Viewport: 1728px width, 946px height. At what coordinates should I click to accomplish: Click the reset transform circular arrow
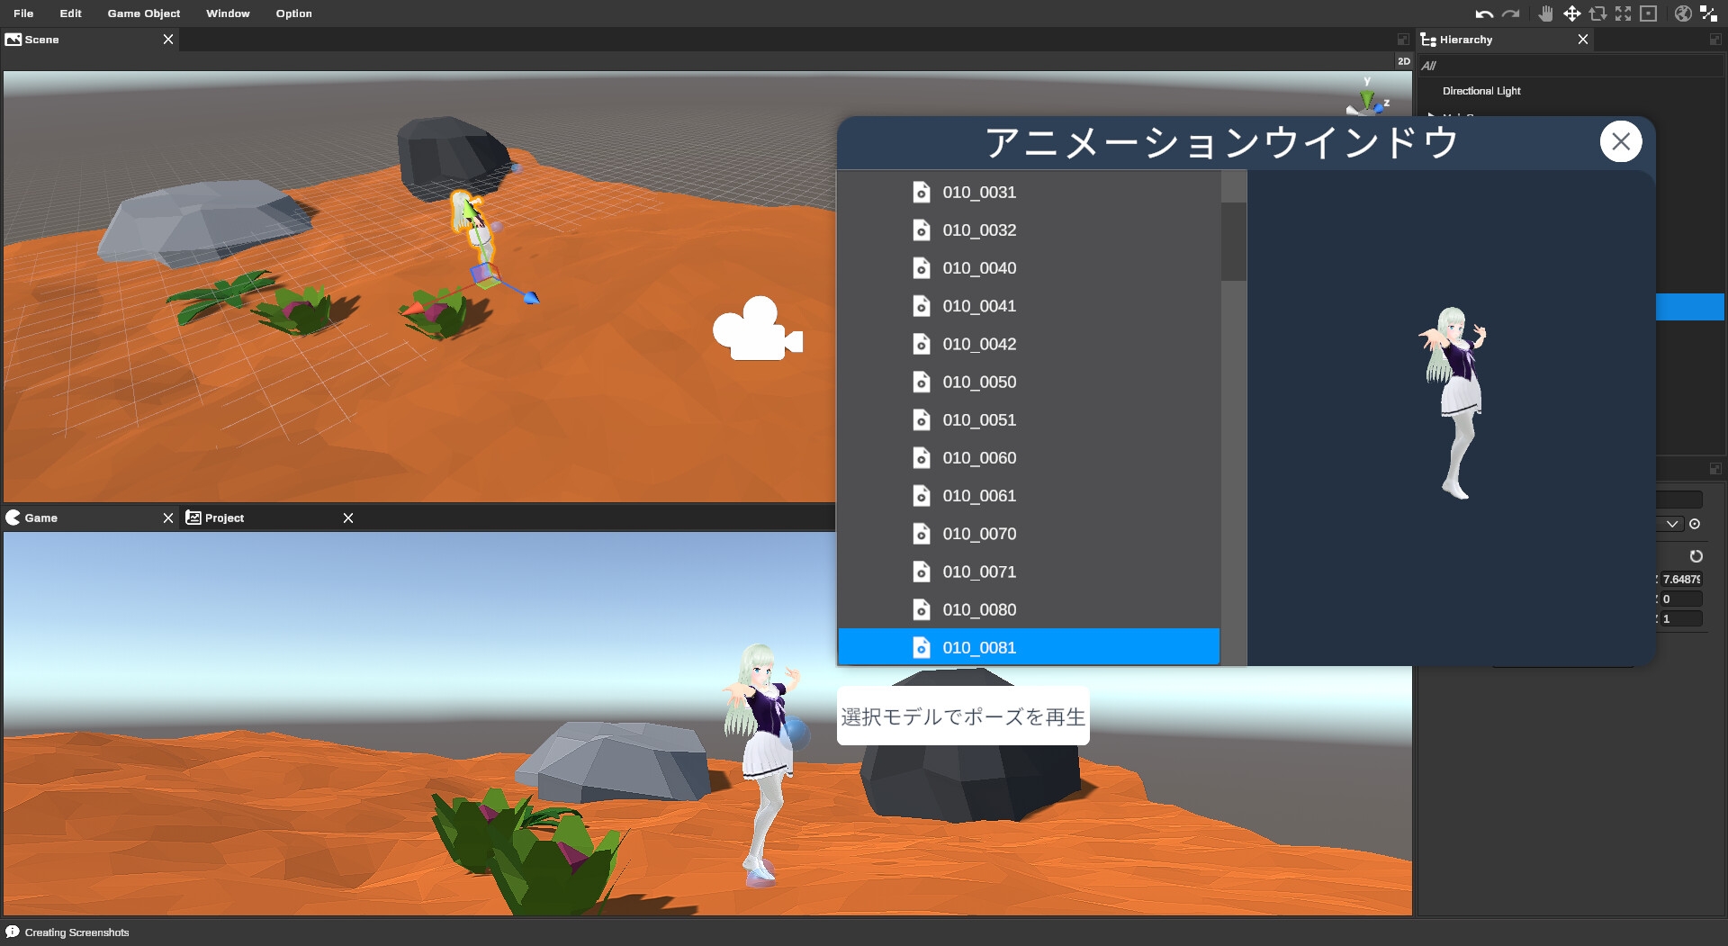tap(1696, 556)
